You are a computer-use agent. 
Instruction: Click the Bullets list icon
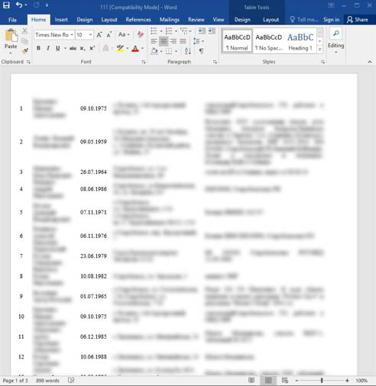click(x=154, y=31)
